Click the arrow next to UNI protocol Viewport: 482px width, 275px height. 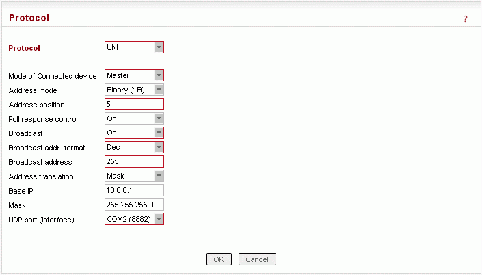(x=159, y=47)
